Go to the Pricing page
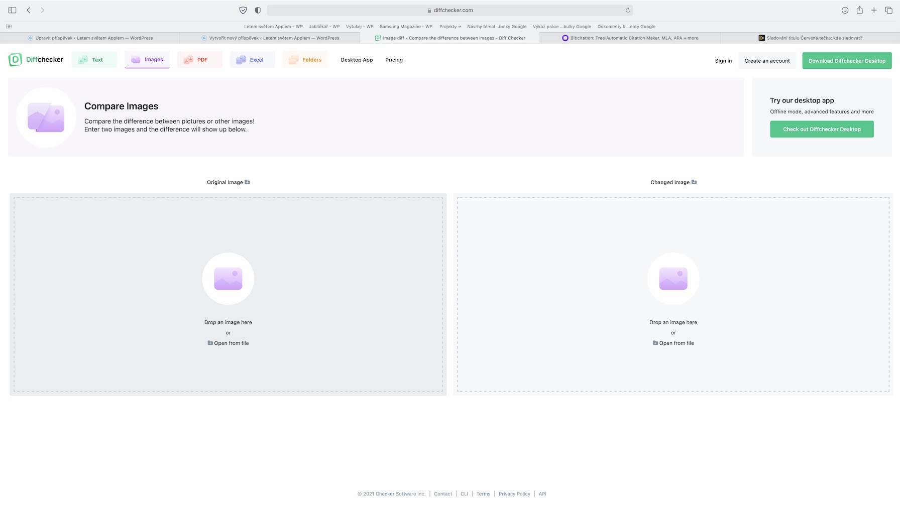This screenshot has width=900, height=506. tap(394, 60)
